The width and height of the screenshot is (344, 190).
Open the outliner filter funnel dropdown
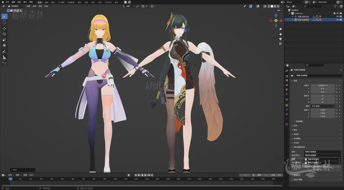coord(336,6)
